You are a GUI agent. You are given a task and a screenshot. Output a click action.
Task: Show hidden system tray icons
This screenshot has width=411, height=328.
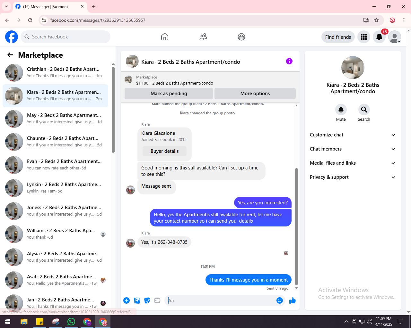[x=346, y=322]
